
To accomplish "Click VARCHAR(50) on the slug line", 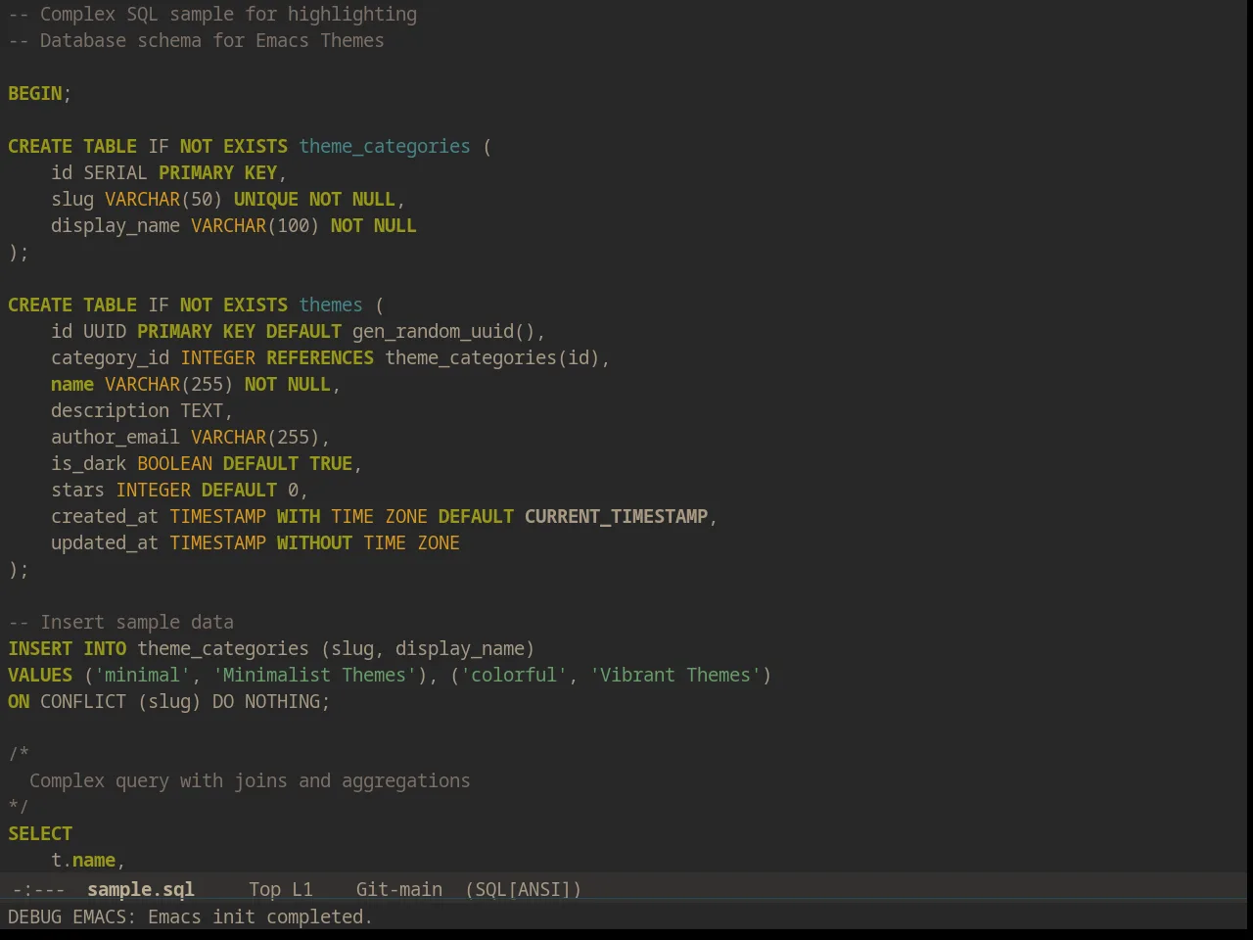I will click(163, 199).
